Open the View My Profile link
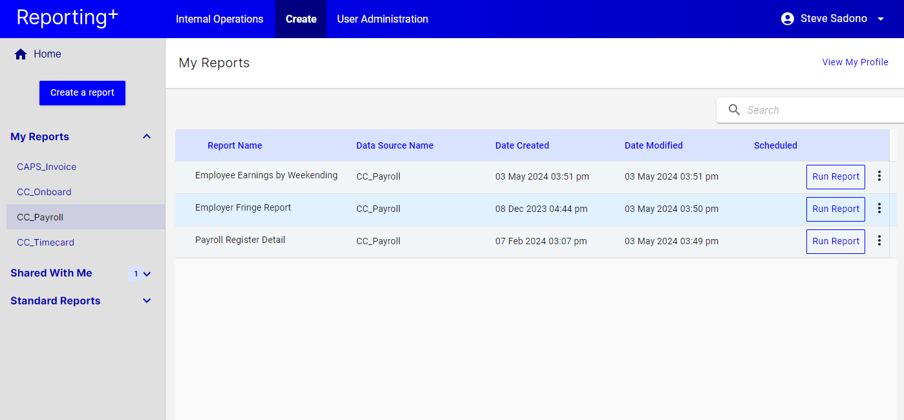 point(855,62)
